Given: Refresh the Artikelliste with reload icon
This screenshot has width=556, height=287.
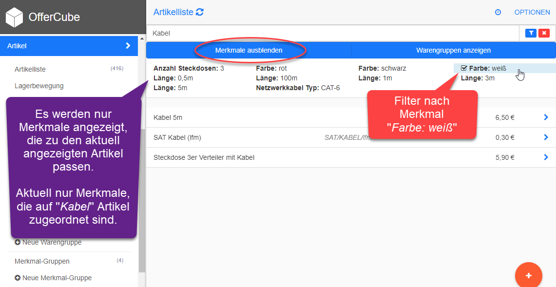Looking at the screenshot, I should coord(200,12).
